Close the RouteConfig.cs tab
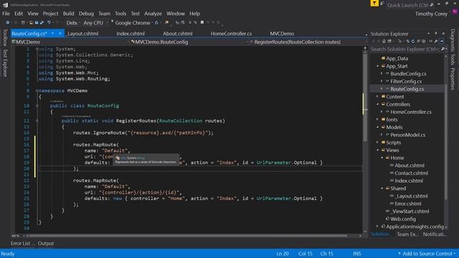 60,34
